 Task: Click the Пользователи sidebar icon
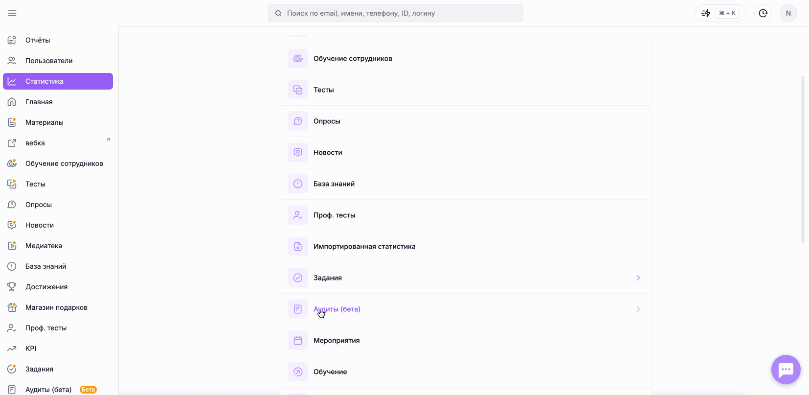coord(12,61)
